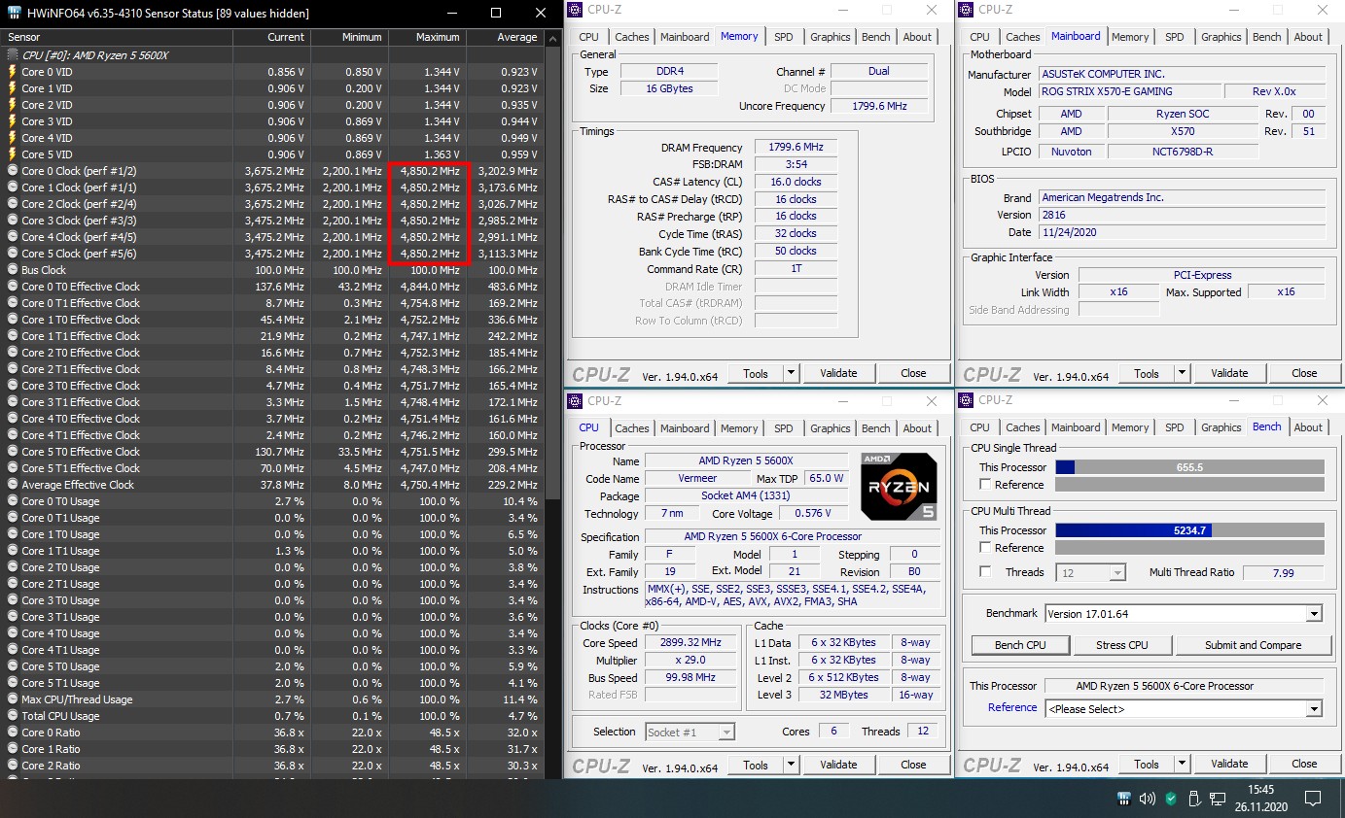Viewport: 1345px width, 818px height.
Task: Click the DRAM Frequency value field
Action: pyautogui.click(x=795, y=148)
